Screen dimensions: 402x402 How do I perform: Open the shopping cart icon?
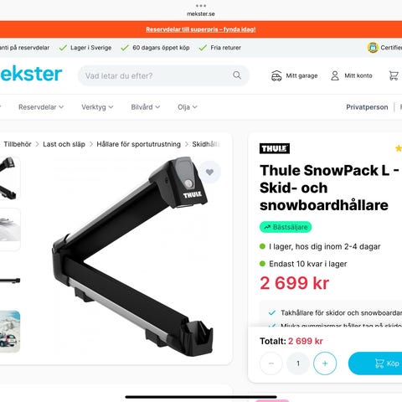pyautogui.click(x=394, y=75)
